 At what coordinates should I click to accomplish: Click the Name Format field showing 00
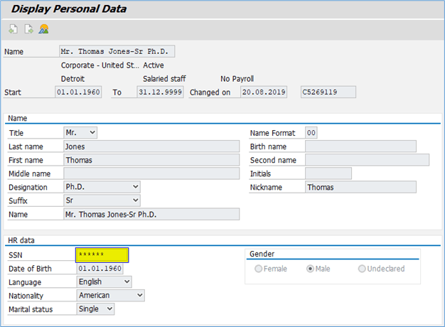click(x=311, y=132)
